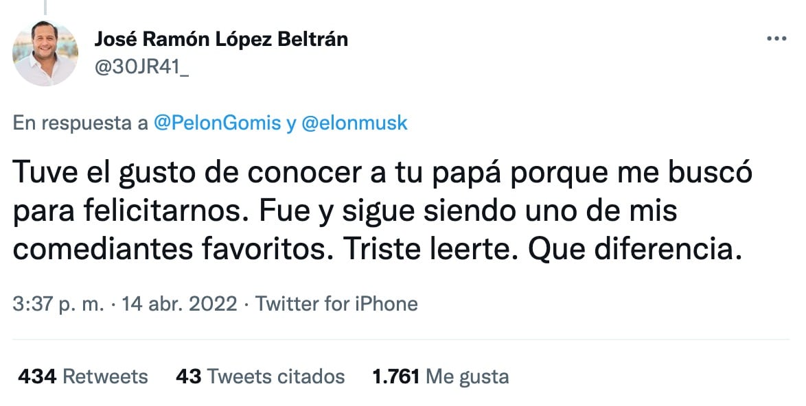
Task: Click the 43 quoted tweets count number
Action: [x=188, y=377]
